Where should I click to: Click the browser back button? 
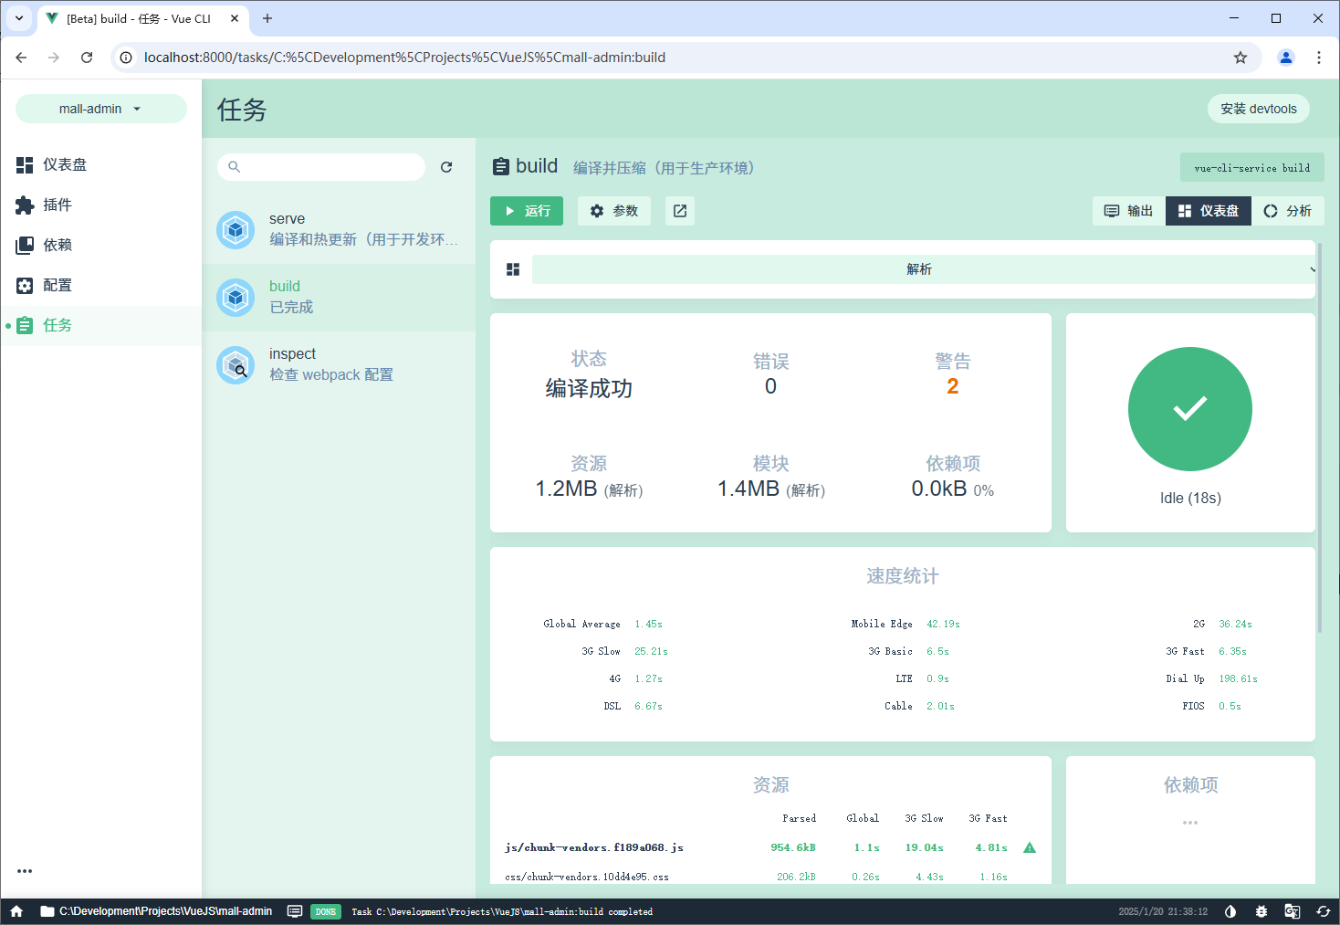click(x=21, y=58)
